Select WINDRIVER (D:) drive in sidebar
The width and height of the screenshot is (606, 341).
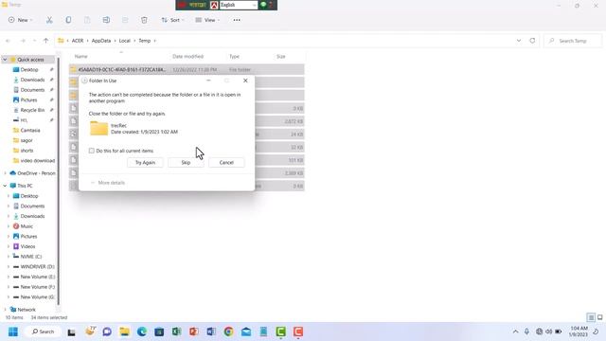click(38, 267)
